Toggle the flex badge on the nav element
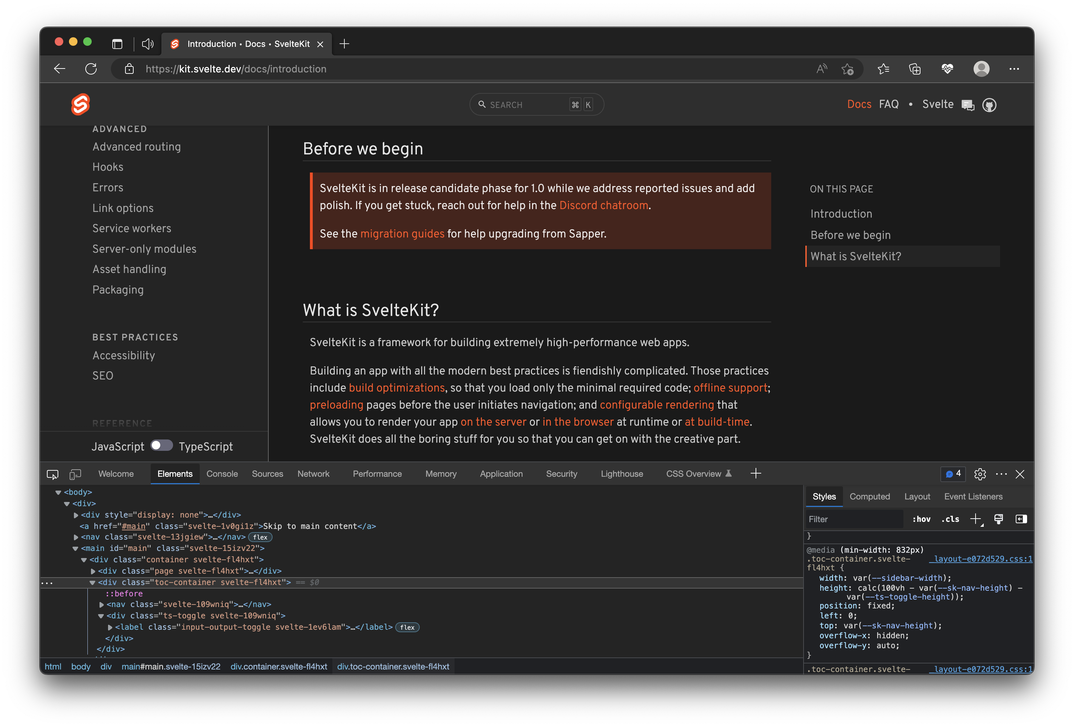 pos(260,537)
